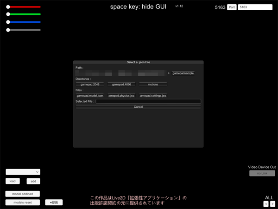Click the v1.12 version text
Screen dimensions: 278x209
[x=179, y=6]
